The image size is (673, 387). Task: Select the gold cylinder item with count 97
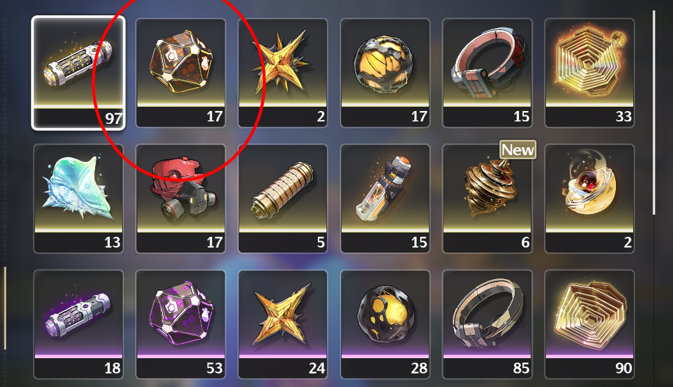[78, 72]
